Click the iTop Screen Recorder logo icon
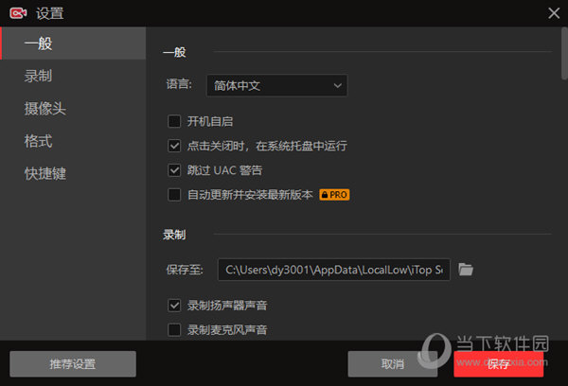The height and width of the screenshot is (386, 568). (18, 13)
